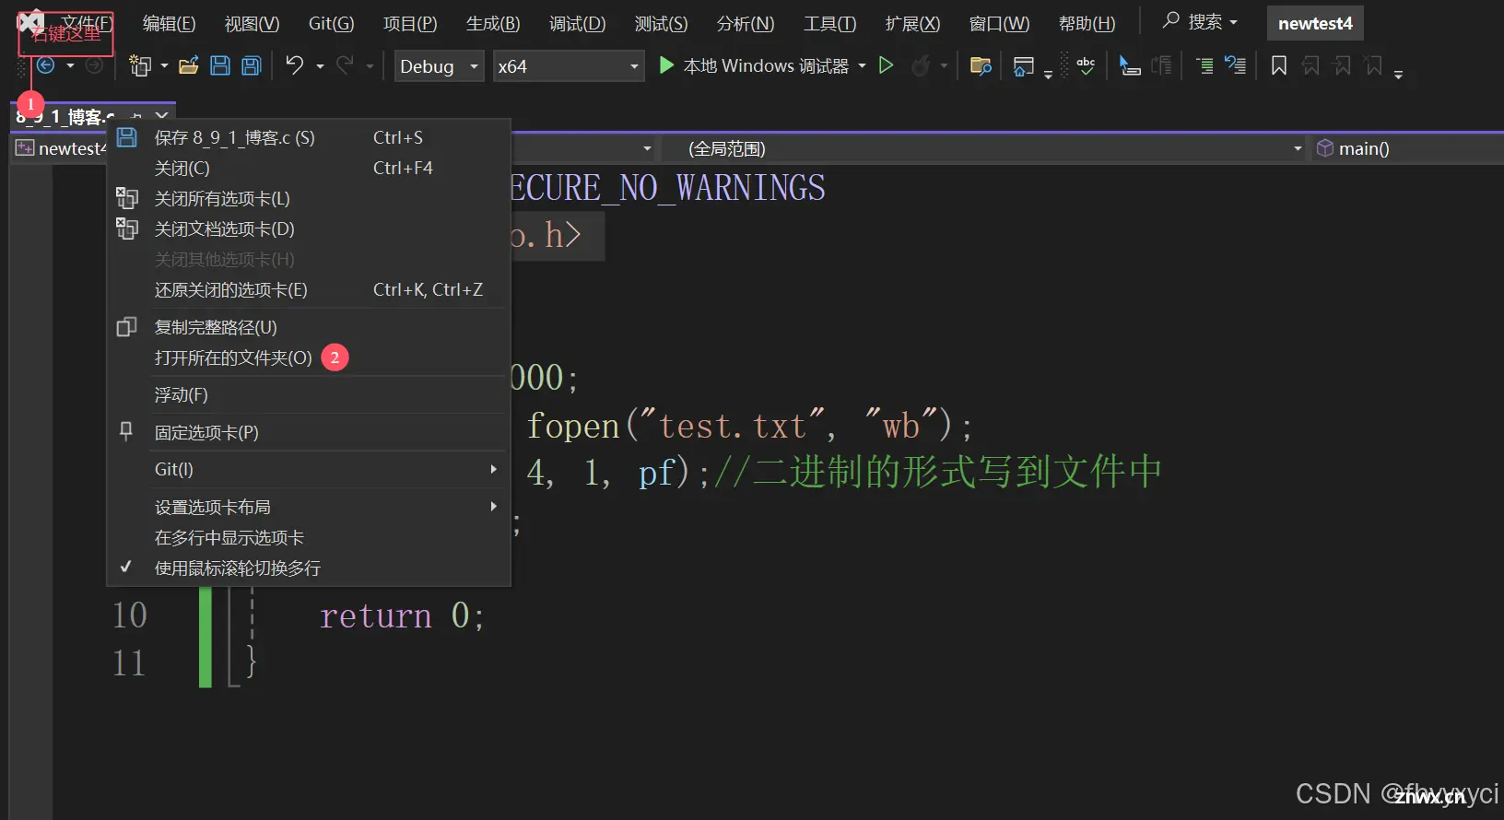
Task: Select 在多行中显示选项卡 menu entry
Action: point(309,537)
